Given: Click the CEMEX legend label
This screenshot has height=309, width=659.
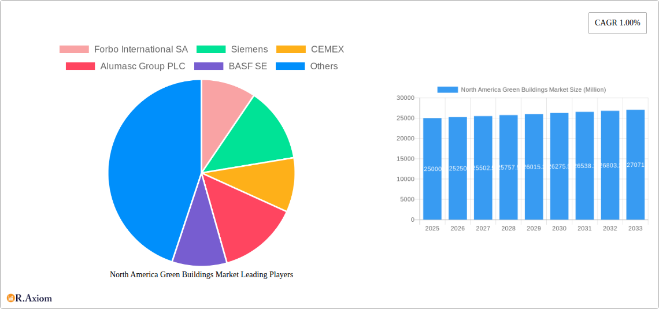Looking at the screenshot, I should [327, 50].
